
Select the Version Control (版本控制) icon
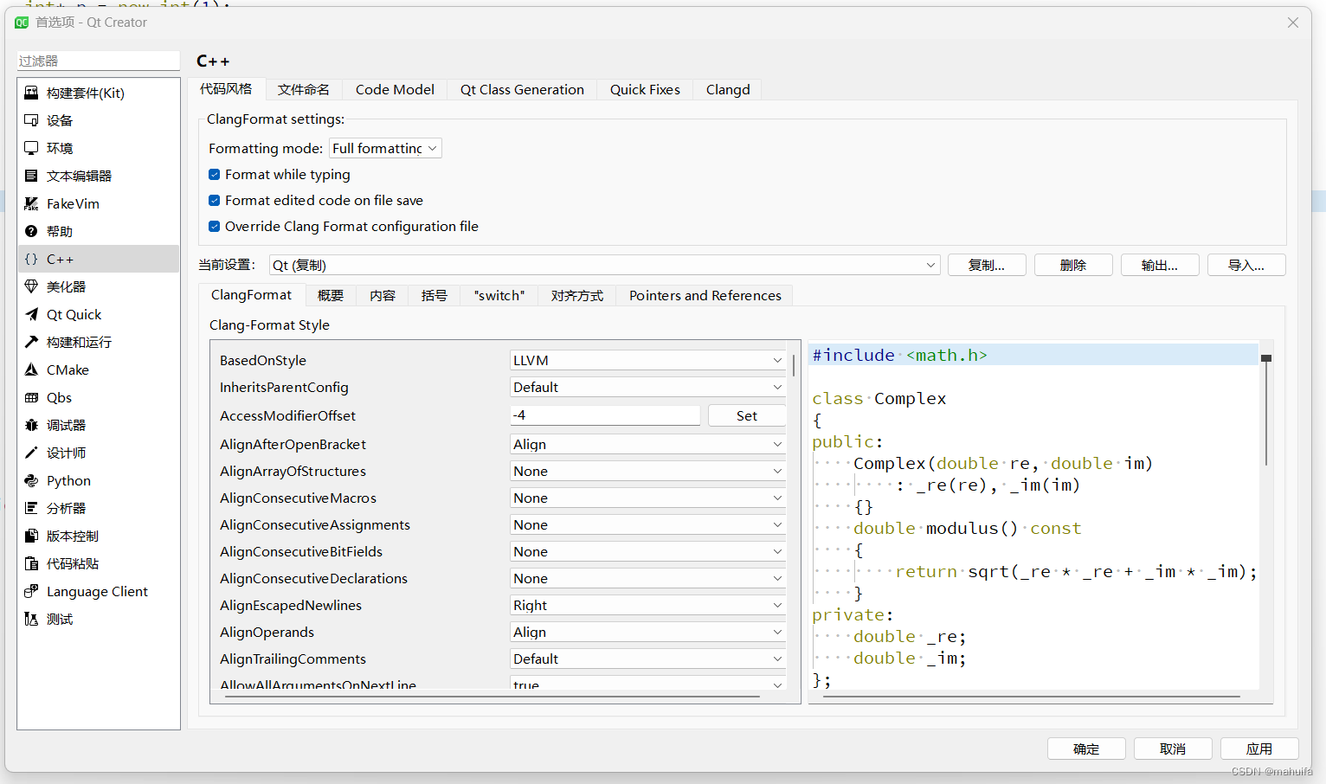(x=31, y=536)
